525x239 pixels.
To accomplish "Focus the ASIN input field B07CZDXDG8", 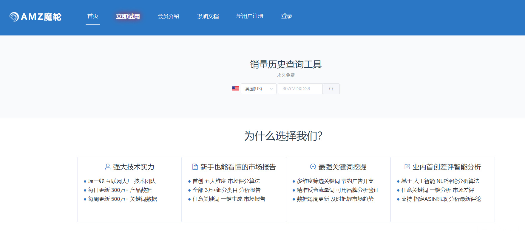I will coord(300,89).
